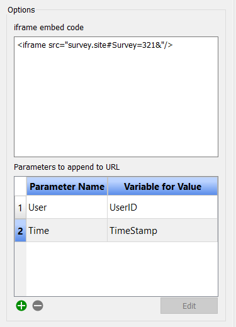Select the TimeStamp variable cell
Viewport: 236px width, 327px height.
162,231
